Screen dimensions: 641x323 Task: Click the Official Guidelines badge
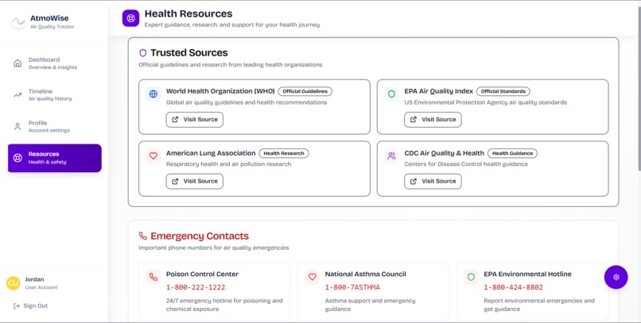(x=305, y=91)
